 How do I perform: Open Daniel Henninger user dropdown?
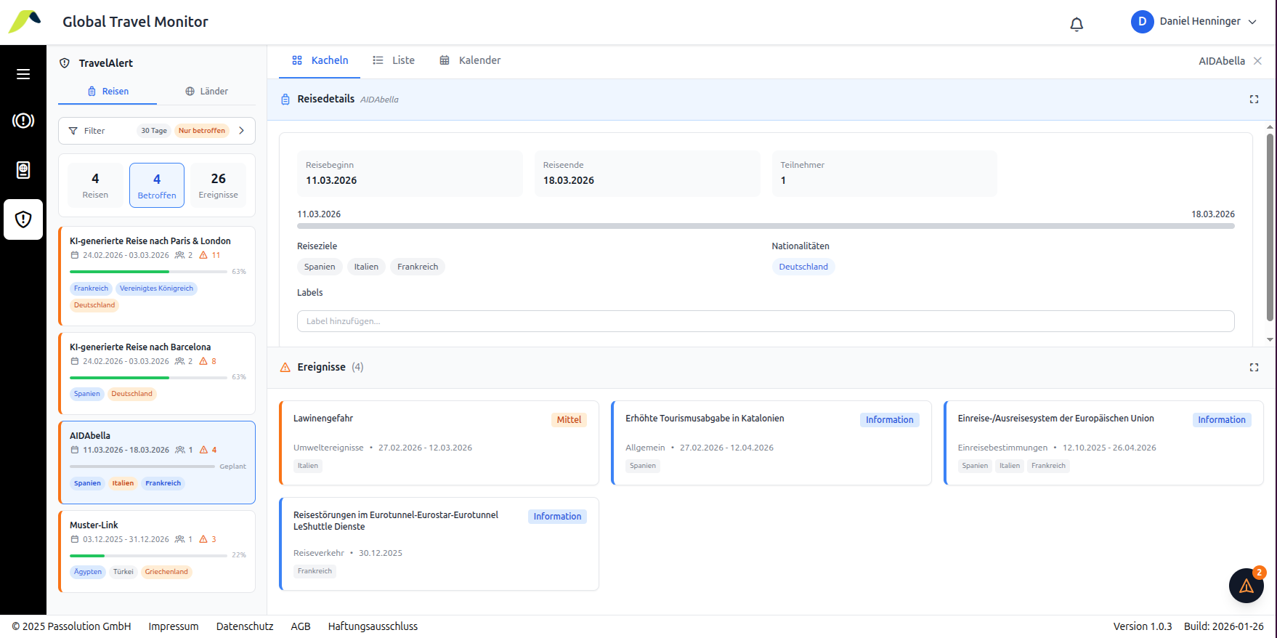coord(1193,22)
